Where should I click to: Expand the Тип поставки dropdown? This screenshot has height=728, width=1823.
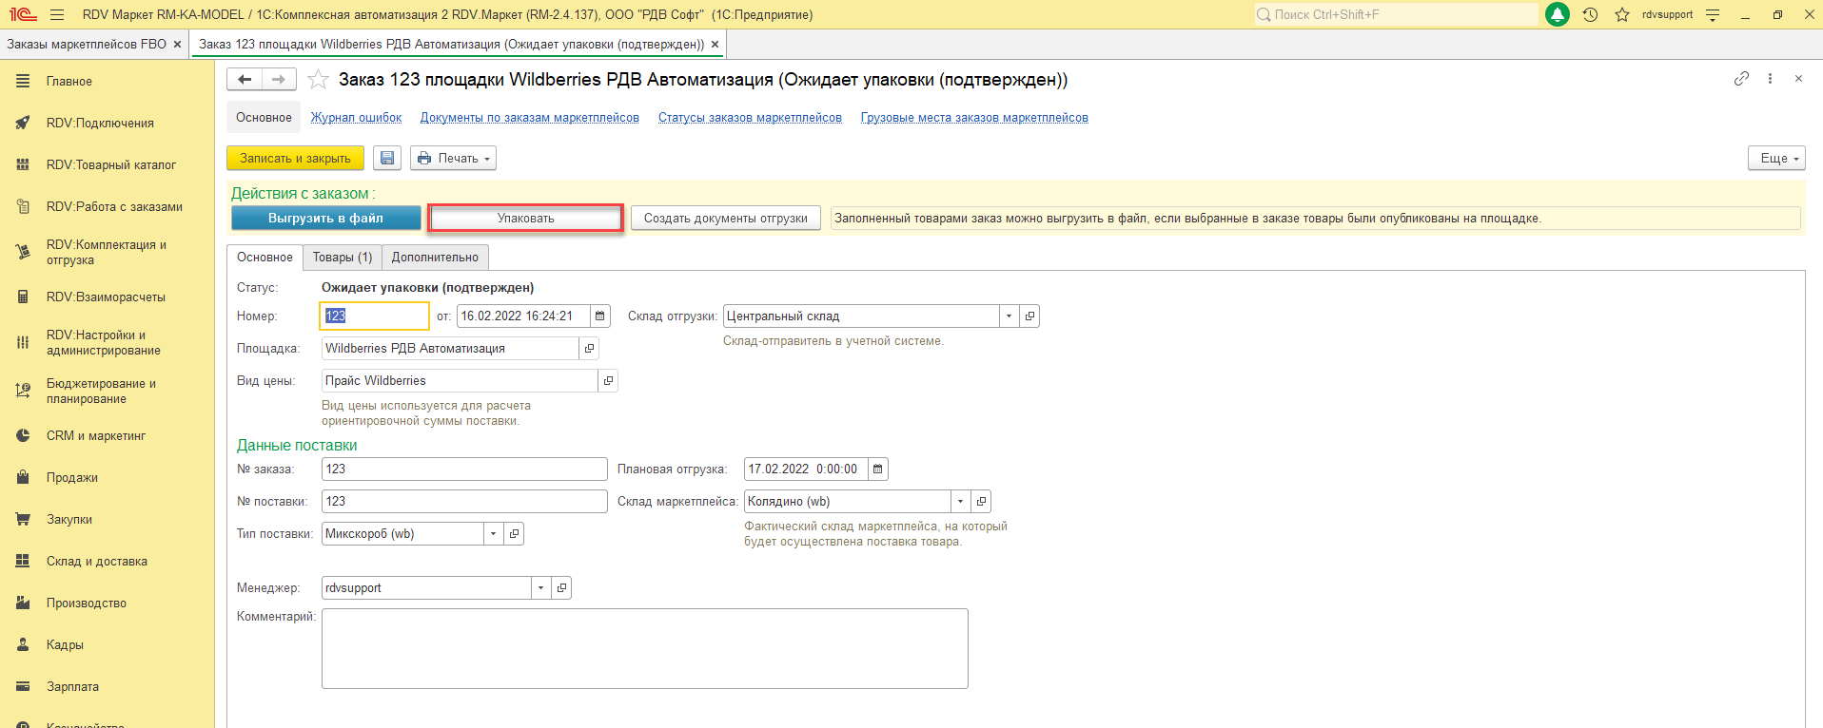[494, 533]
